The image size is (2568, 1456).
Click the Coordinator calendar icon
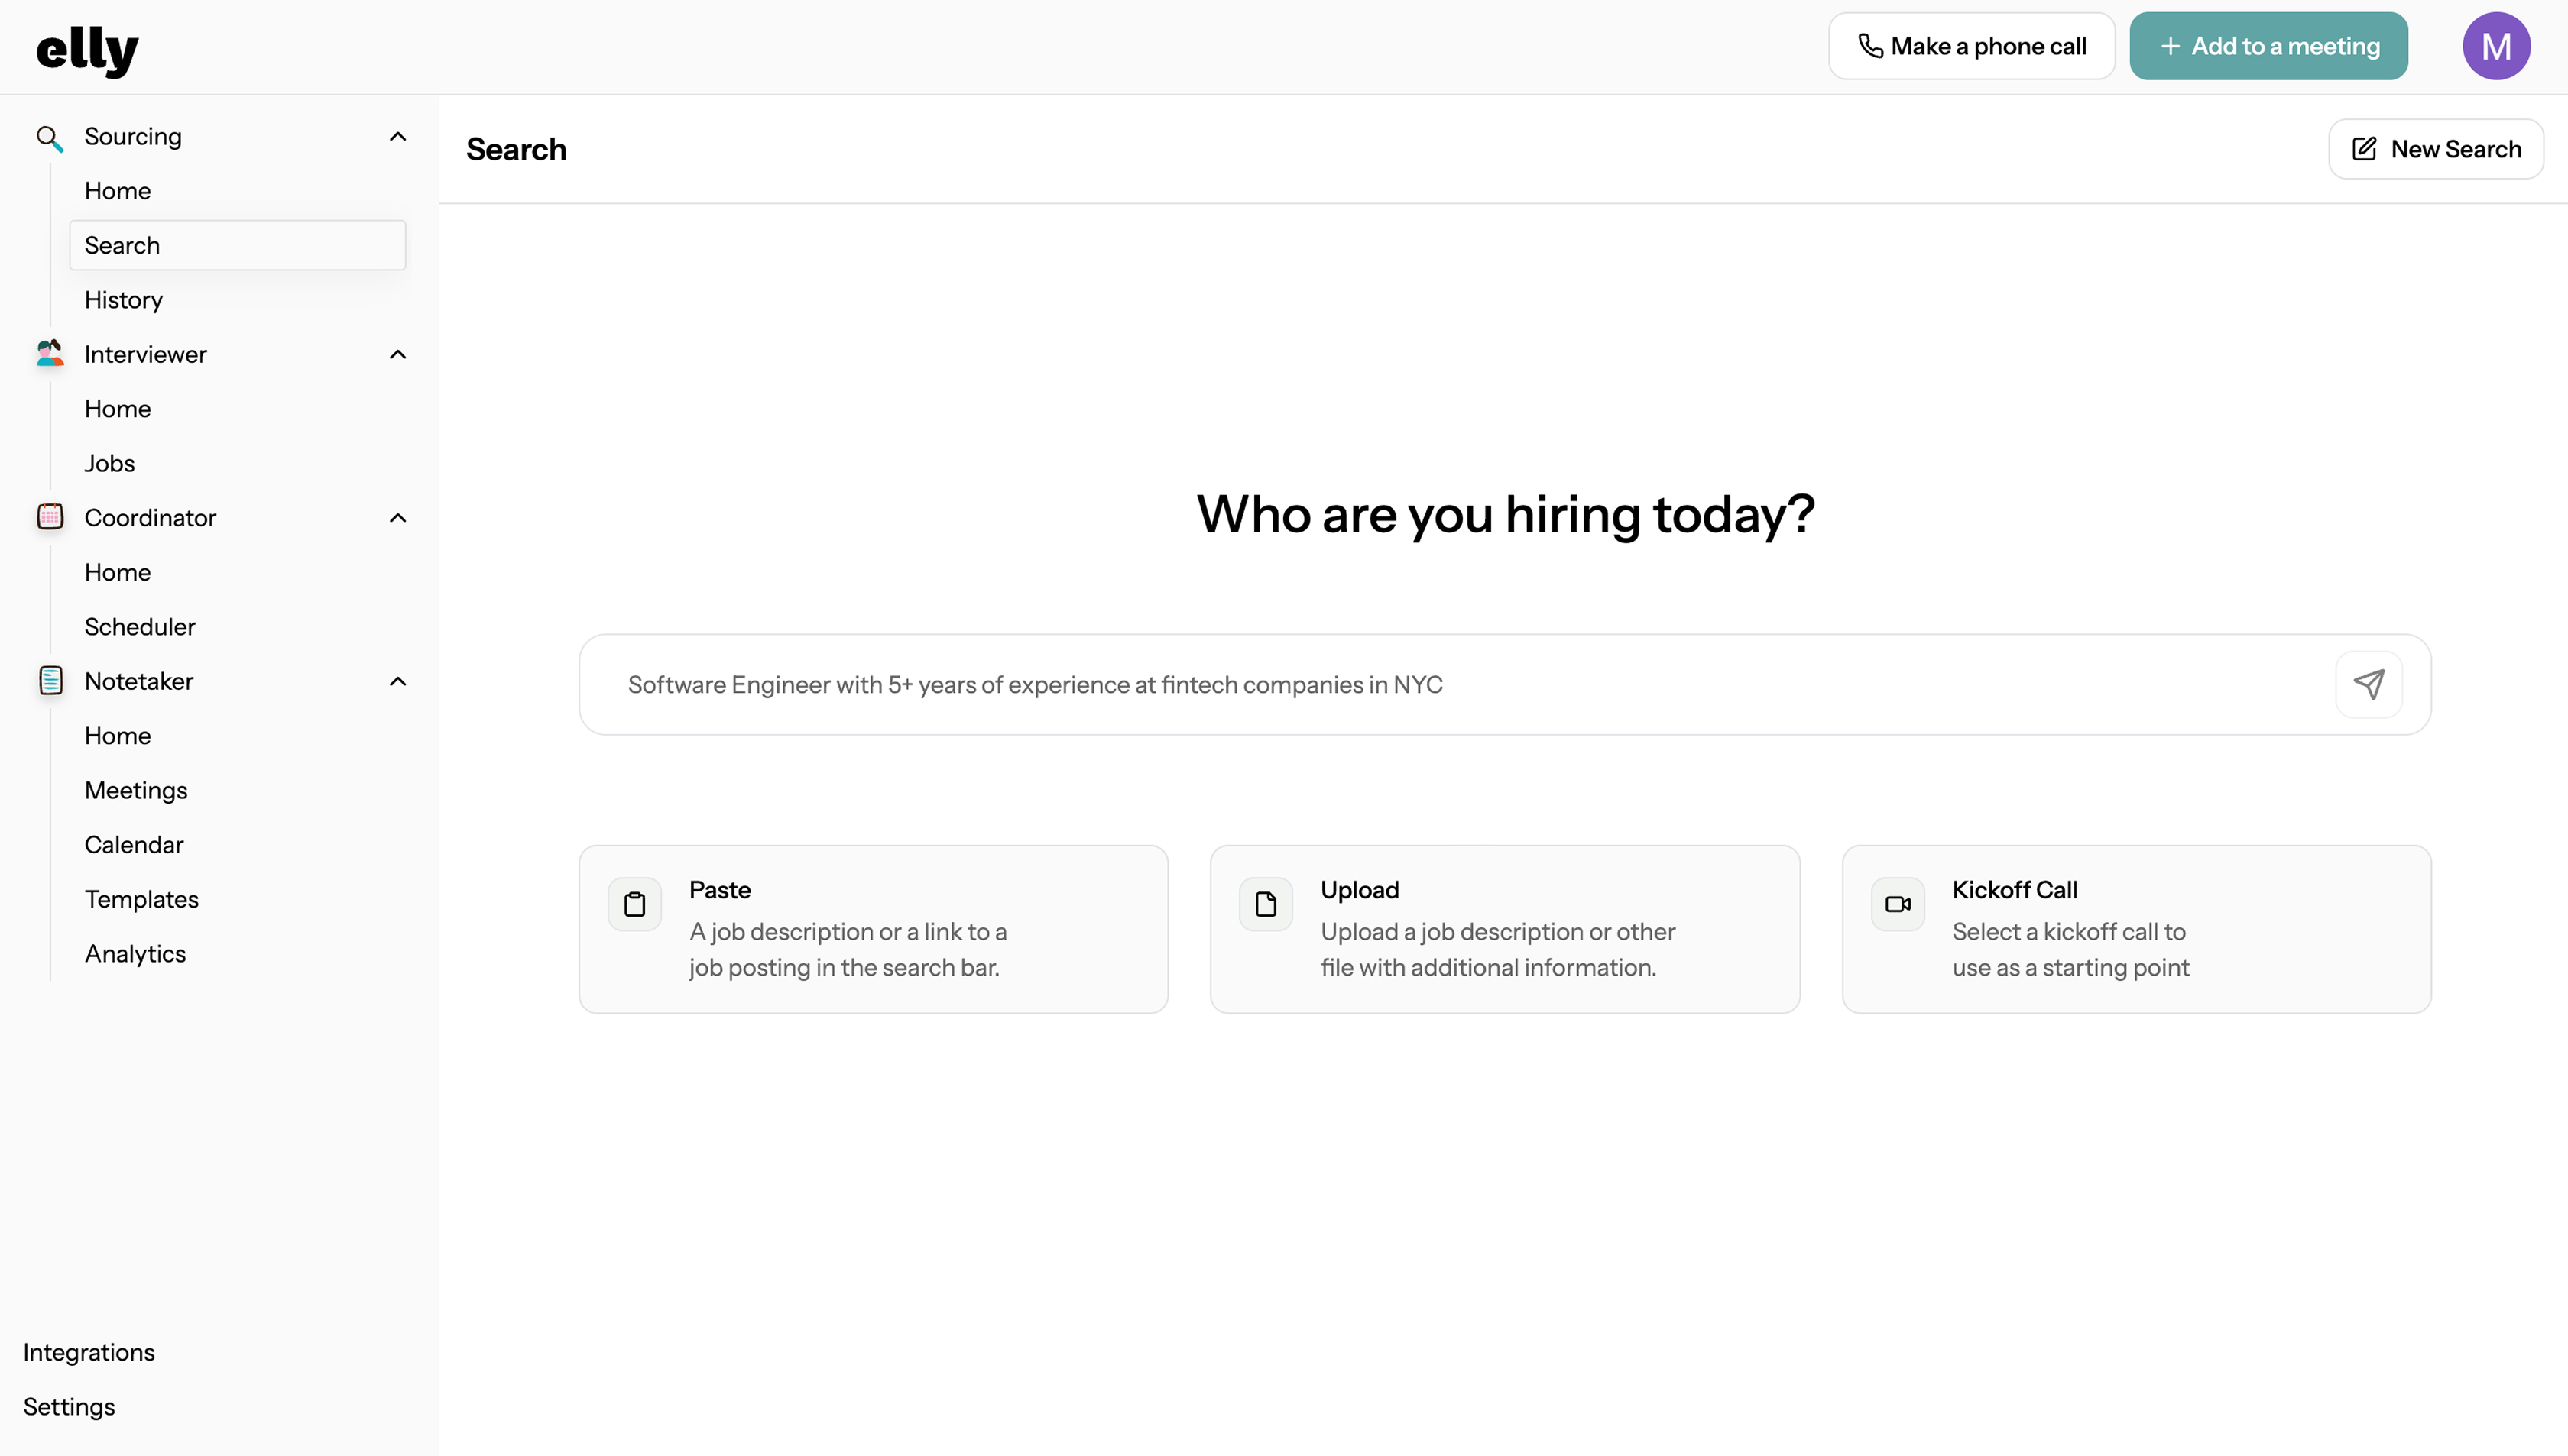click(49, 517)
